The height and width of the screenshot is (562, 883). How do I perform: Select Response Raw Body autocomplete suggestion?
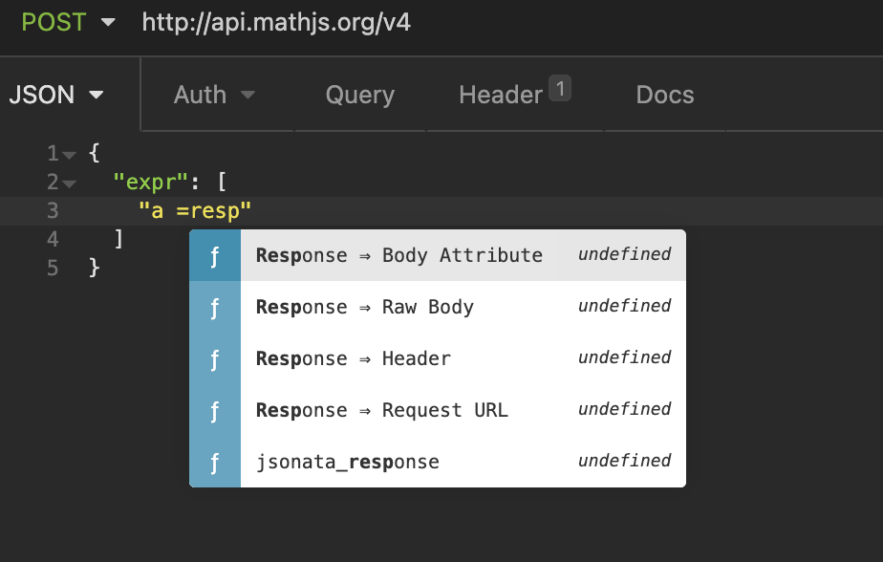tap(438, 307)
